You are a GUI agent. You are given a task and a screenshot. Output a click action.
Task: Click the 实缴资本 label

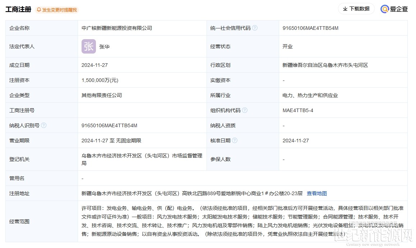220,80
